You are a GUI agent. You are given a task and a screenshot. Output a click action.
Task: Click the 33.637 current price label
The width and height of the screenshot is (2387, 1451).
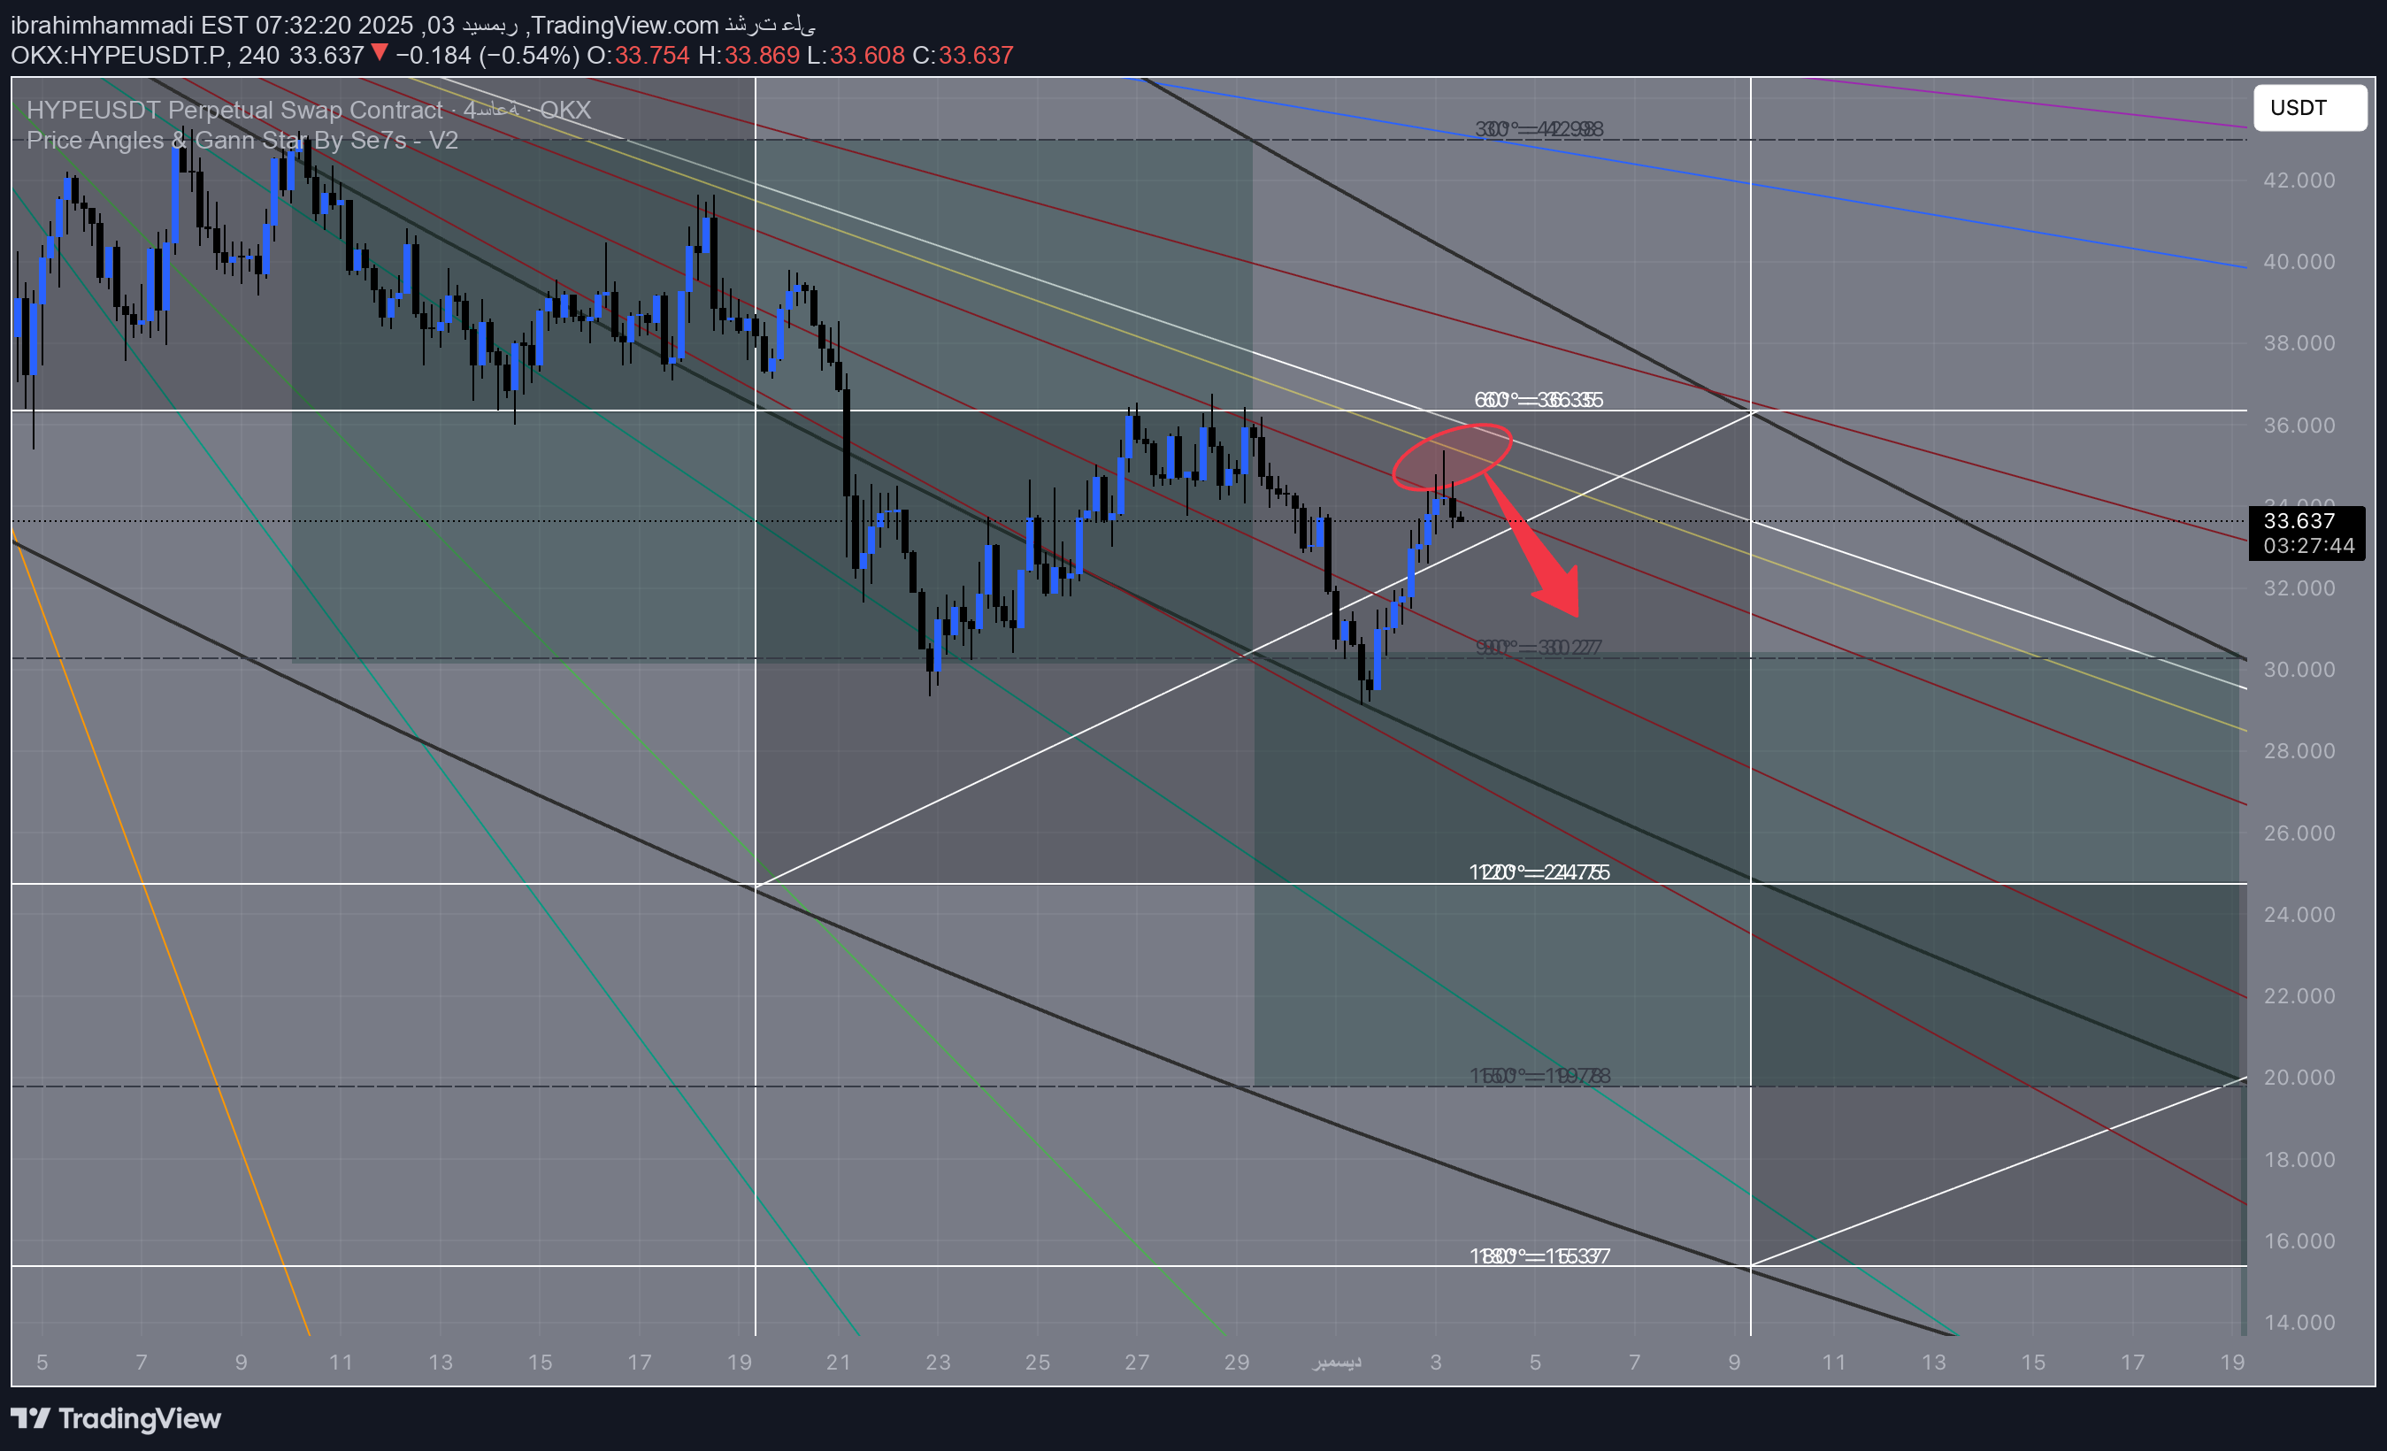(x=2298, y=521)
